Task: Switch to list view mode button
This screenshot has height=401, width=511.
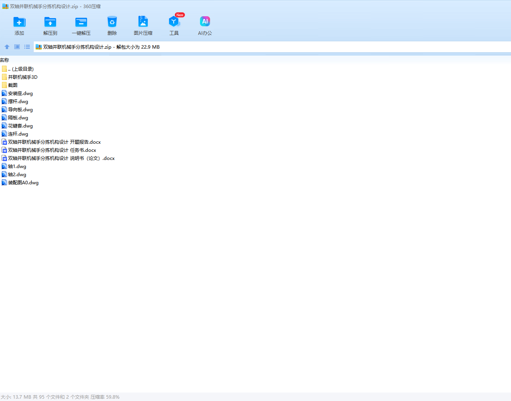Action: coord(27,47)
